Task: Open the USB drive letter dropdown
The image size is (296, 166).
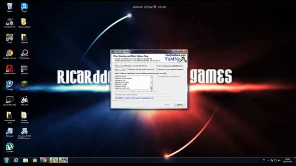Action: click(120, 70)
